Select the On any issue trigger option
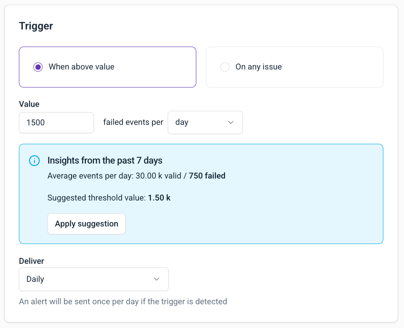This screenshot has height=328, width=404. [x=294, y=67]
